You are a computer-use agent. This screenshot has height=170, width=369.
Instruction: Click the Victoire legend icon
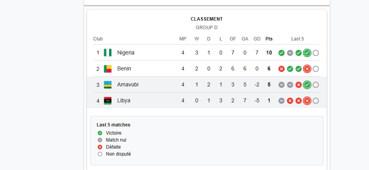point(100,133)
